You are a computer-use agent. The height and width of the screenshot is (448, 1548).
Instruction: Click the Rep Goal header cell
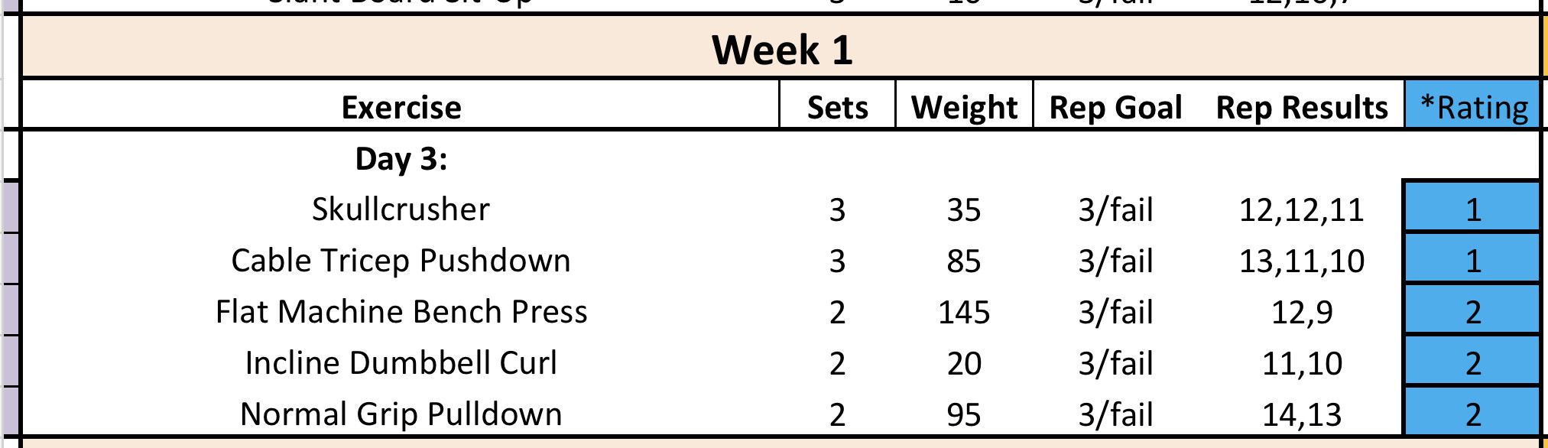point(1115,107)
